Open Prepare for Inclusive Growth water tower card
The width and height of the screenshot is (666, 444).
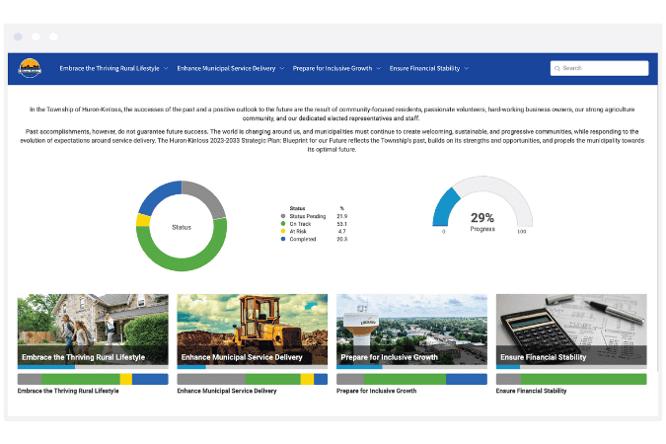tap(411, 330)
